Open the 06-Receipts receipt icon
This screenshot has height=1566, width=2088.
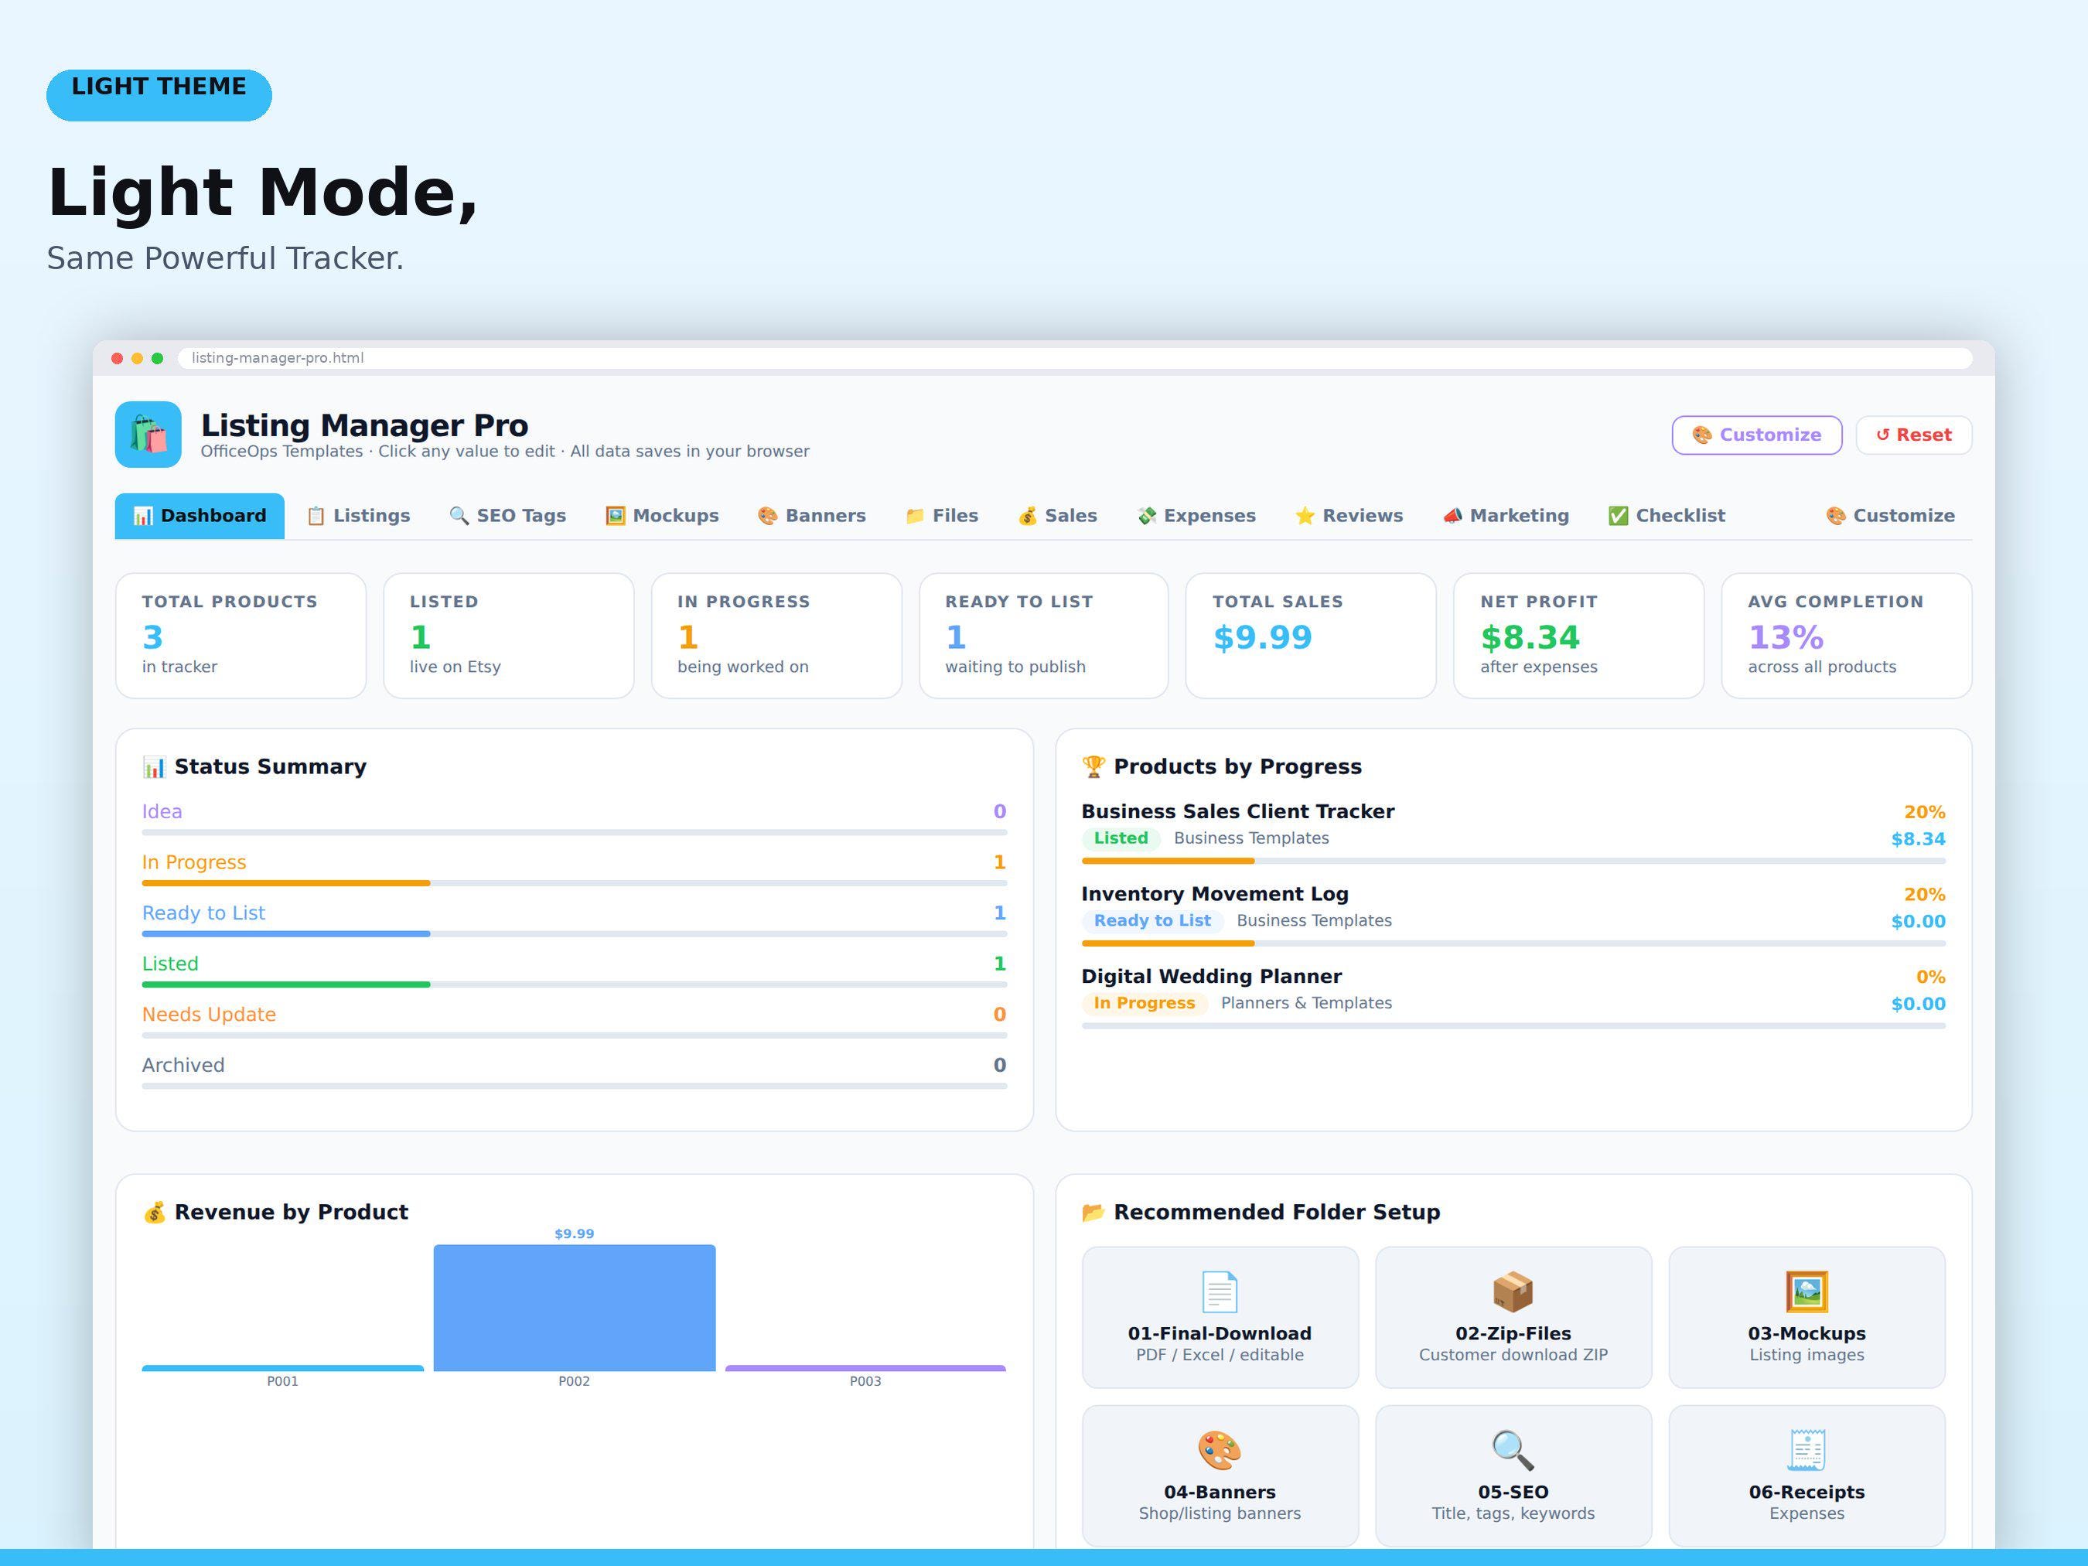tap(1806, 1451)
